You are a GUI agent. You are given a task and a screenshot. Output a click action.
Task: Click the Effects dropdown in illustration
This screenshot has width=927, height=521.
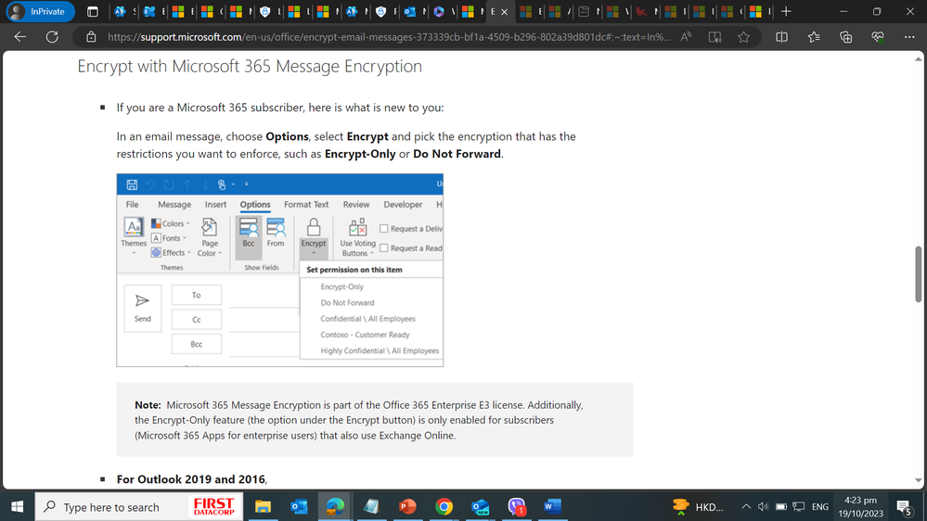[x=171, y=252]
